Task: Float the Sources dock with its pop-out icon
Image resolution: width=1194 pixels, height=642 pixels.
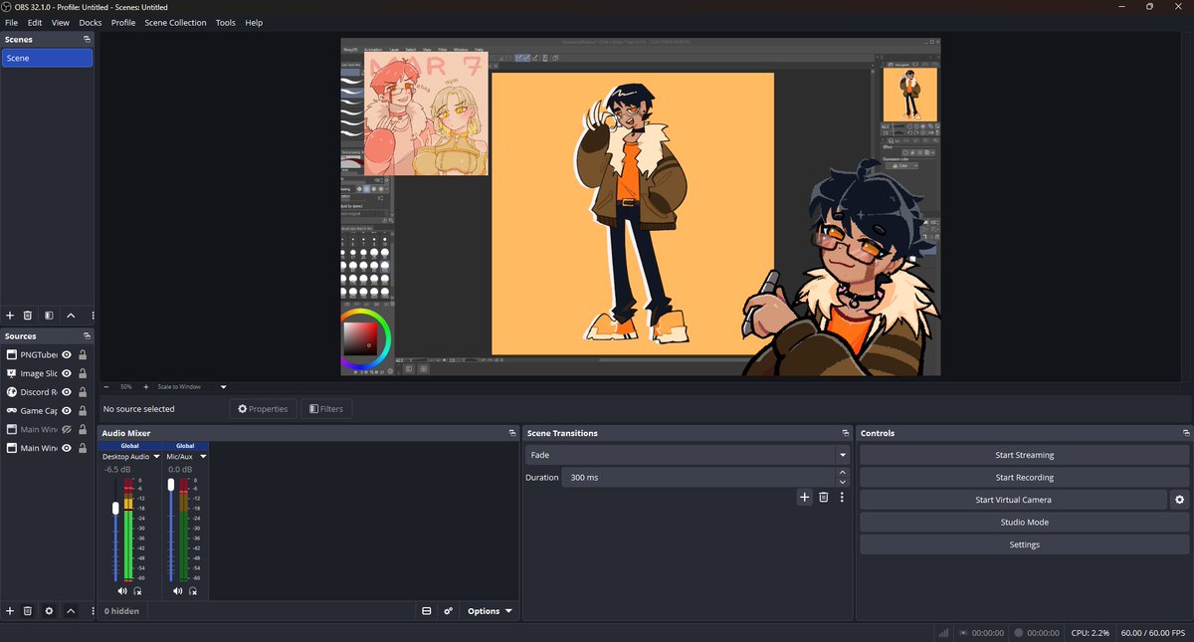Action: (88, 336)
